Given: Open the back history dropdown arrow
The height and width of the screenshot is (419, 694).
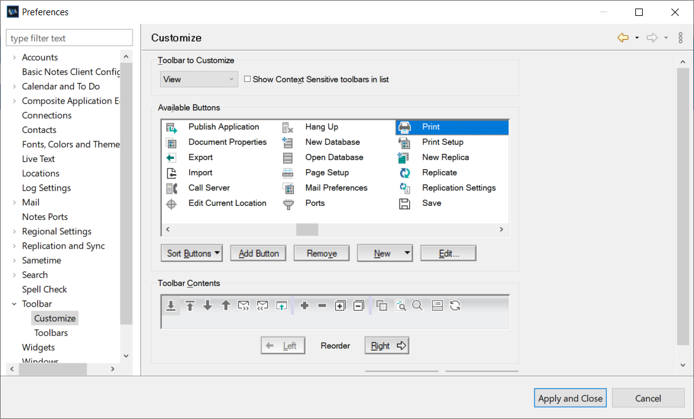Looking at the screenshot, I should coord(637,38).
